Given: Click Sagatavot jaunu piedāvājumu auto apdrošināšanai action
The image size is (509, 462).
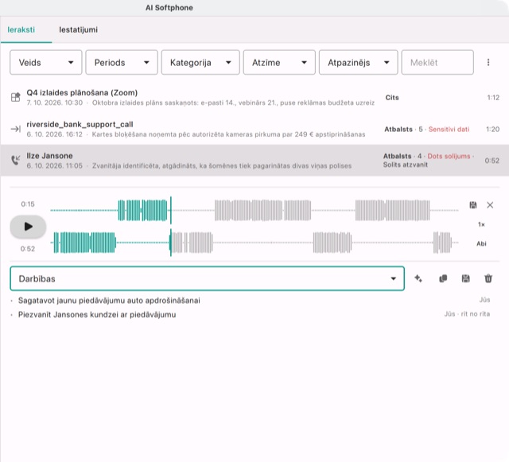Looking at the screenshot, I should (x=109, y=301).
